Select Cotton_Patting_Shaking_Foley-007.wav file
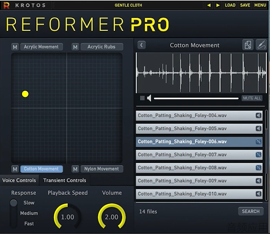 [x=199, y=155]
